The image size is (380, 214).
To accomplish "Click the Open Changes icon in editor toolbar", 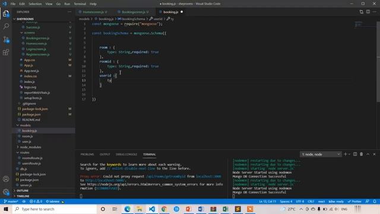I will coord(362,12).
